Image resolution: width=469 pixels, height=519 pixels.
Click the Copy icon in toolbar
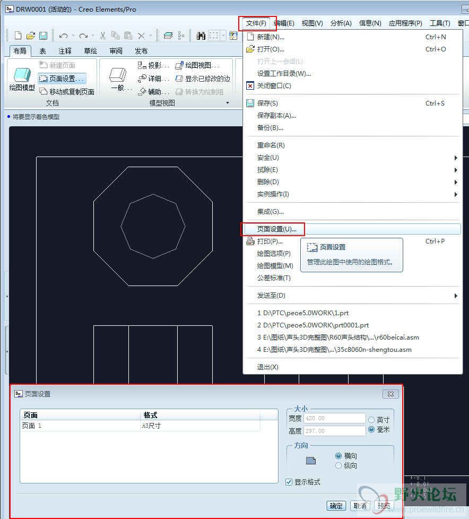click(x=115, y=36)
